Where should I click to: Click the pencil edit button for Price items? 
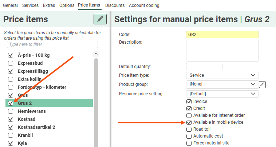(100, 19)
